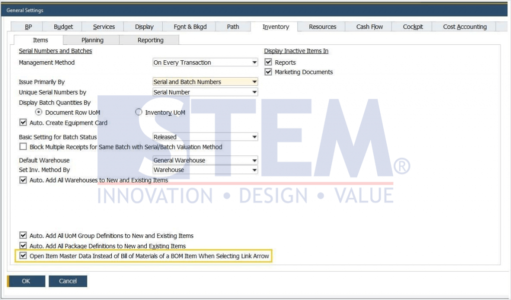Expand the Issue Primarily By dropdown

[255, 82]
